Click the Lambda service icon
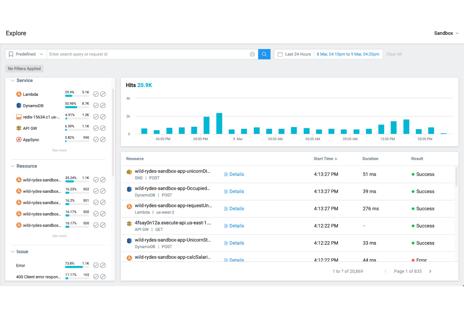 [x=18, y=94]
